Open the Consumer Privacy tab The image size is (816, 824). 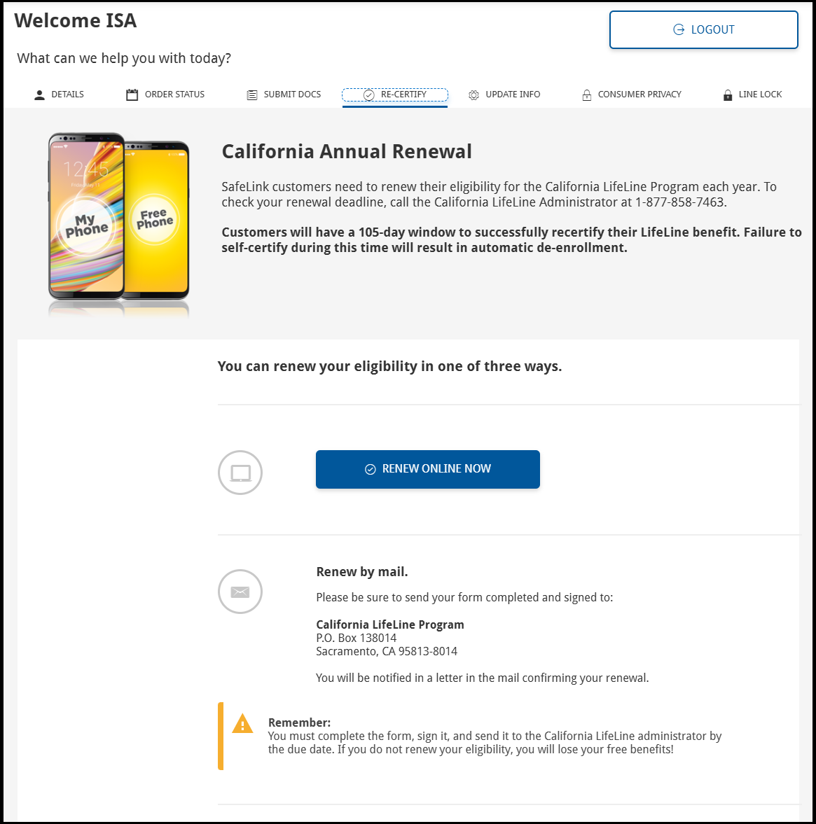pyautogui.click(x=632, y=95)
